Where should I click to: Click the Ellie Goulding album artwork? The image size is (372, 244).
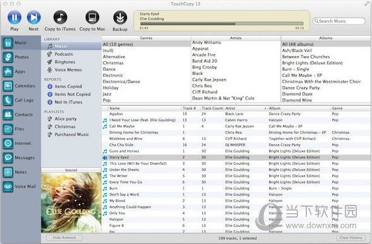[x=71, y=202]
